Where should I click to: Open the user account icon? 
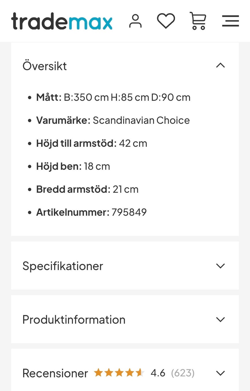point(135,21)
